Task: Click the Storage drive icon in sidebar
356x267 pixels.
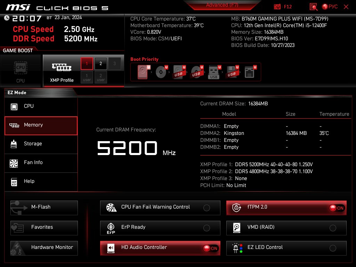Action: pyautogui.click(x=14, y=144)
